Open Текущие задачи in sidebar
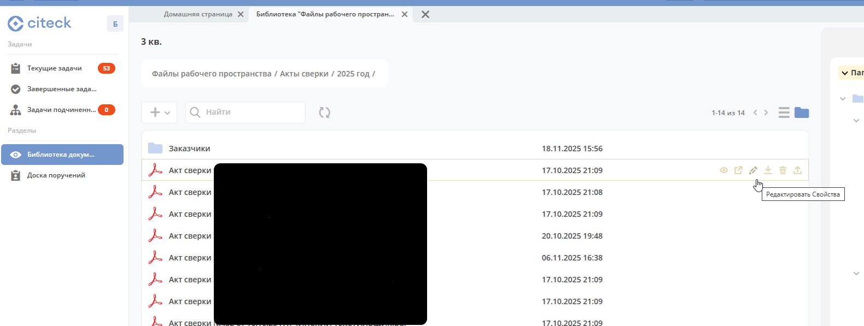Screen dimensions: 864x326 pyautogui.click(x=54, y=68)
